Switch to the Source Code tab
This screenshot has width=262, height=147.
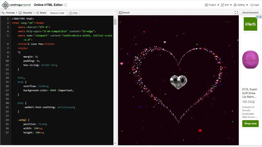57,13
